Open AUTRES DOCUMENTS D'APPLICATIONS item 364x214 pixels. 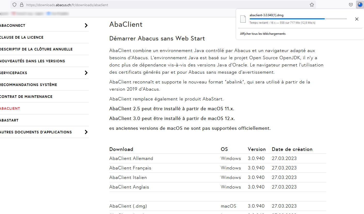(36, 132)
